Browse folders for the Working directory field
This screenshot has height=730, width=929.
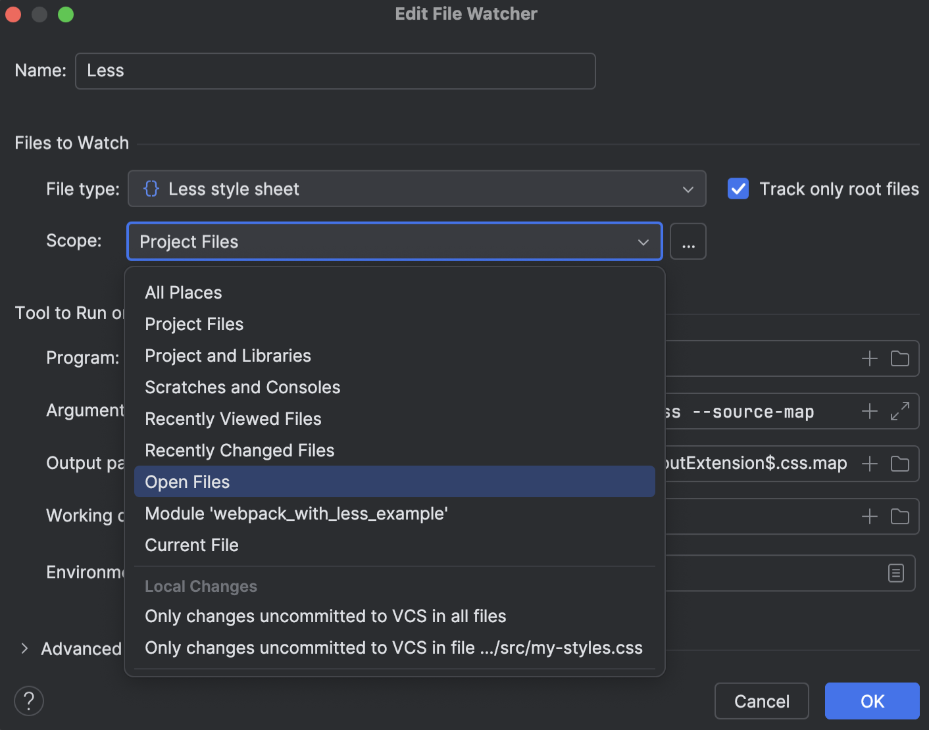900,516
